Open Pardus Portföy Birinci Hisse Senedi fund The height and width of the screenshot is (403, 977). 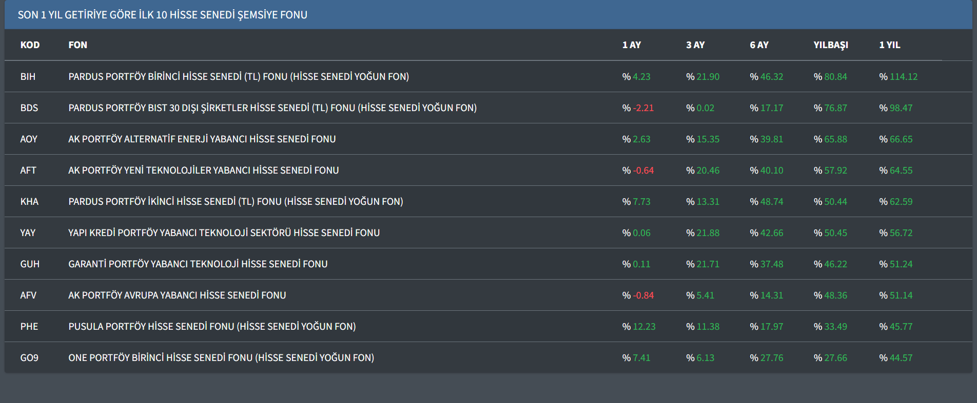coord(238,77)
